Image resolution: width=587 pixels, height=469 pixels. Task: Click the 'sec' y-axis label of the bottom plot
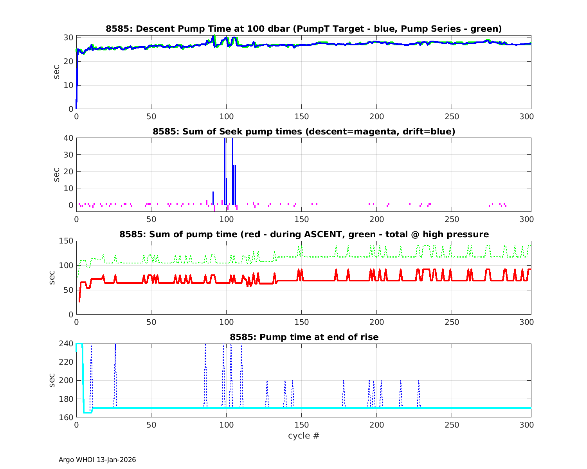coord(52,380)
